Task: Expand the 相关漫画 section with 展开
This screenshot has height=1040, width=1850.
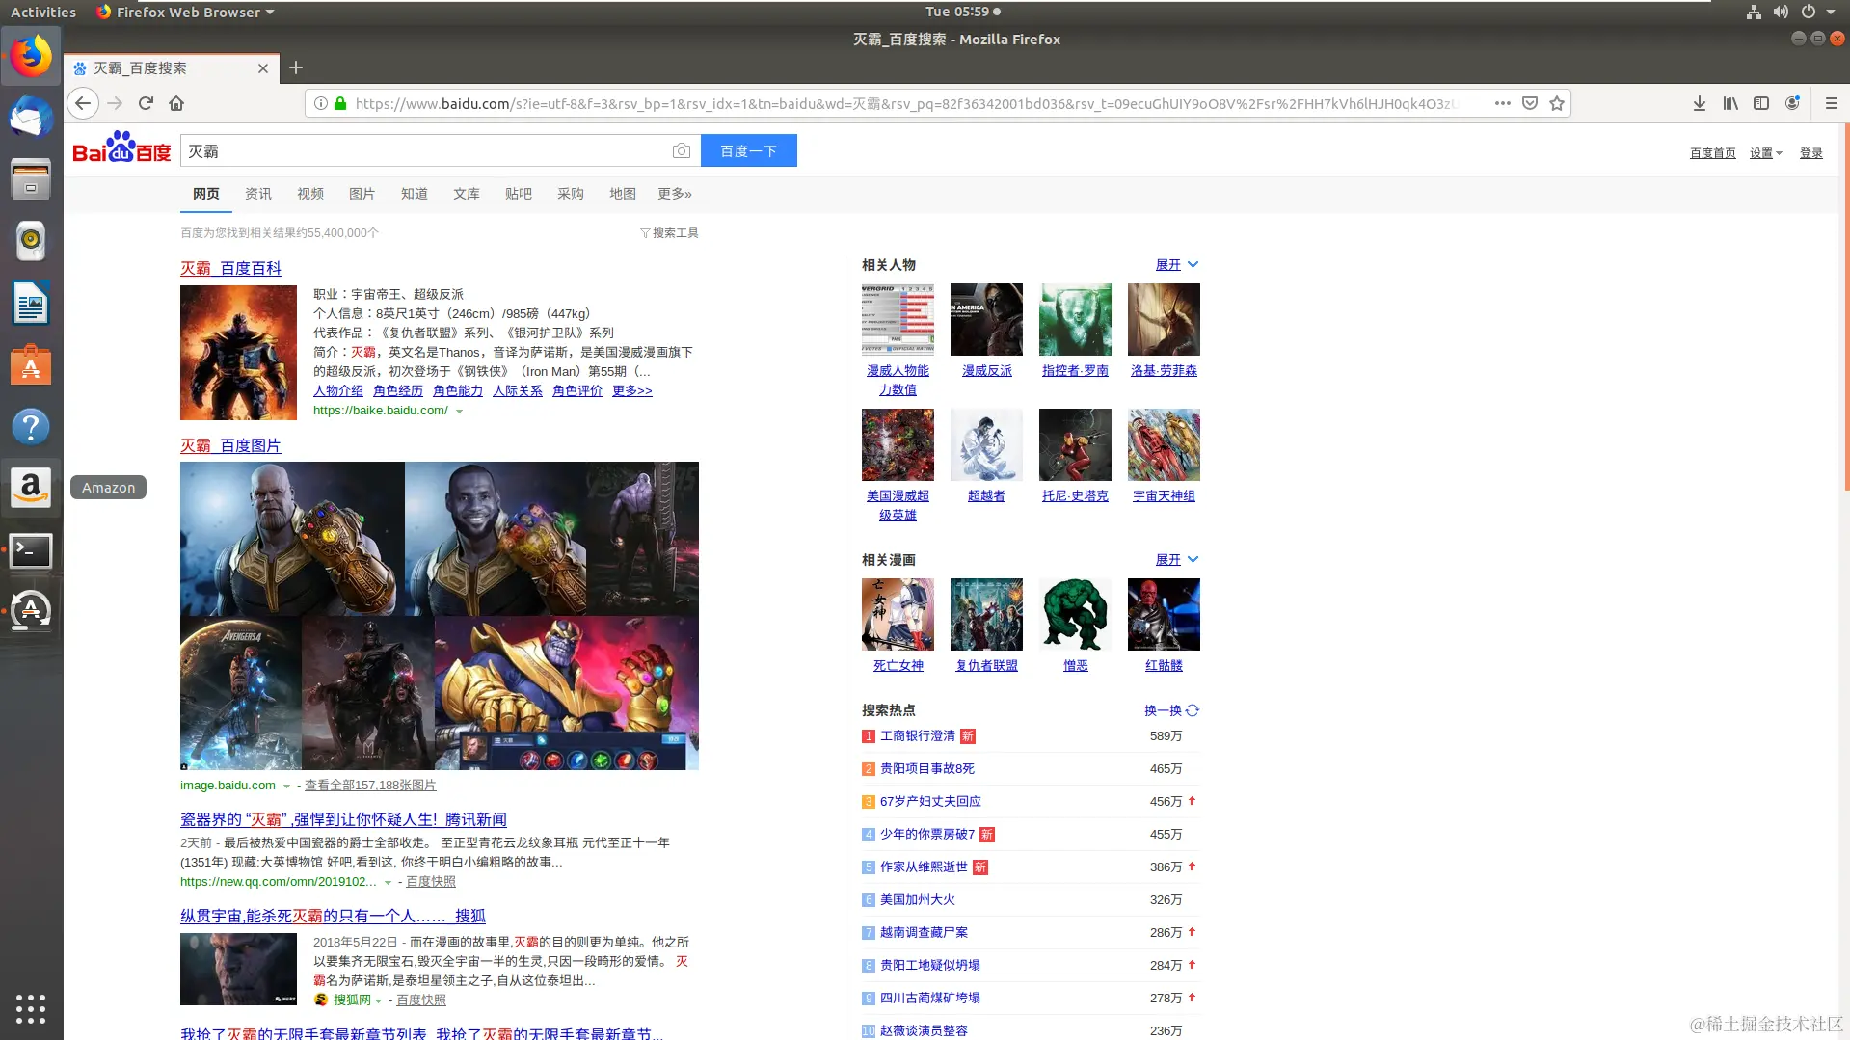Action: [1177, 559]
